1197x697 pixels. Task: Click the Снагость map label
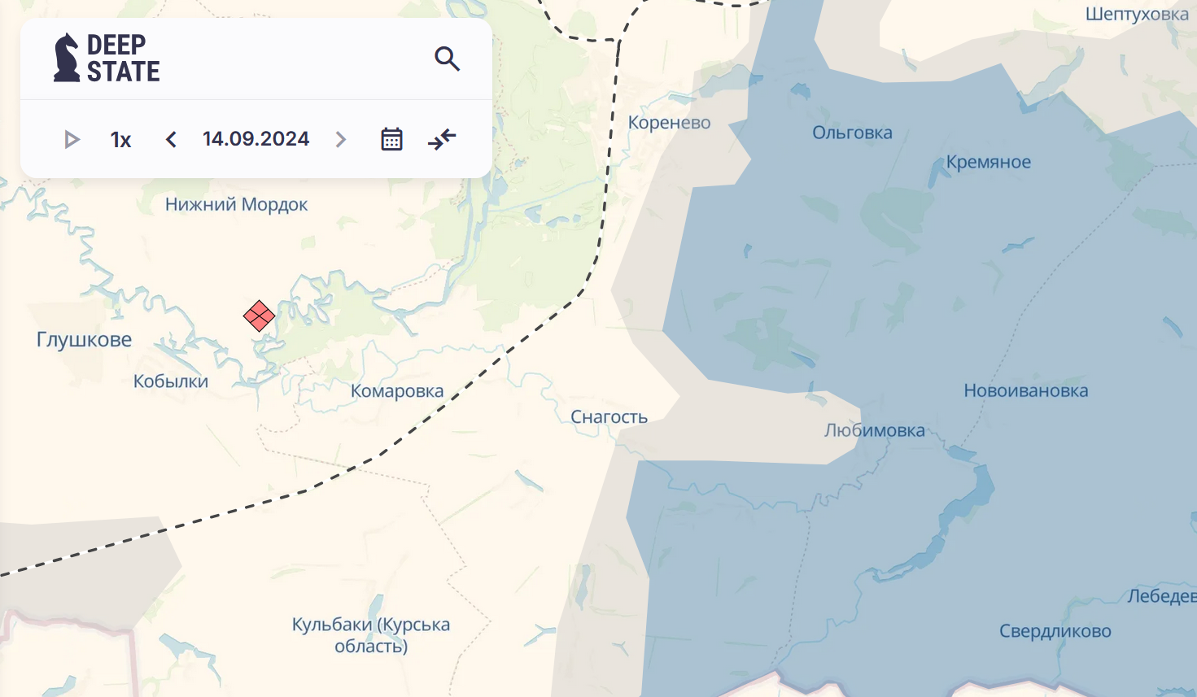coord(609,417)
